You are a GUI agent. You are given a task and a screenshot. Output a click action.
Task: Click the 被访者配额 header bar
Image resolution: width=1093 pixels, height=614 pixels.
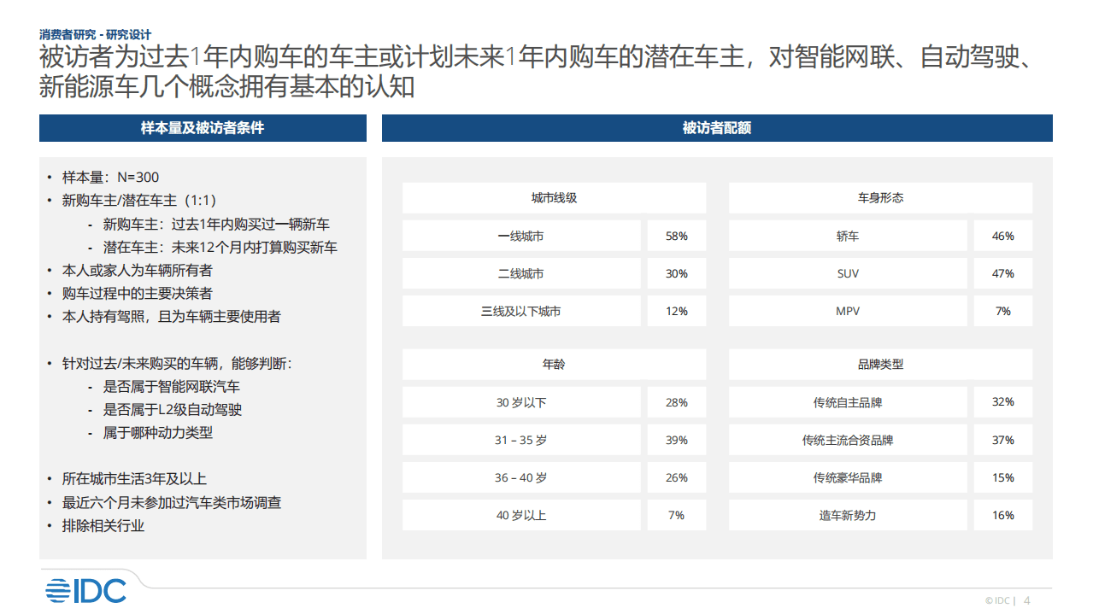[x=716, y=128]
